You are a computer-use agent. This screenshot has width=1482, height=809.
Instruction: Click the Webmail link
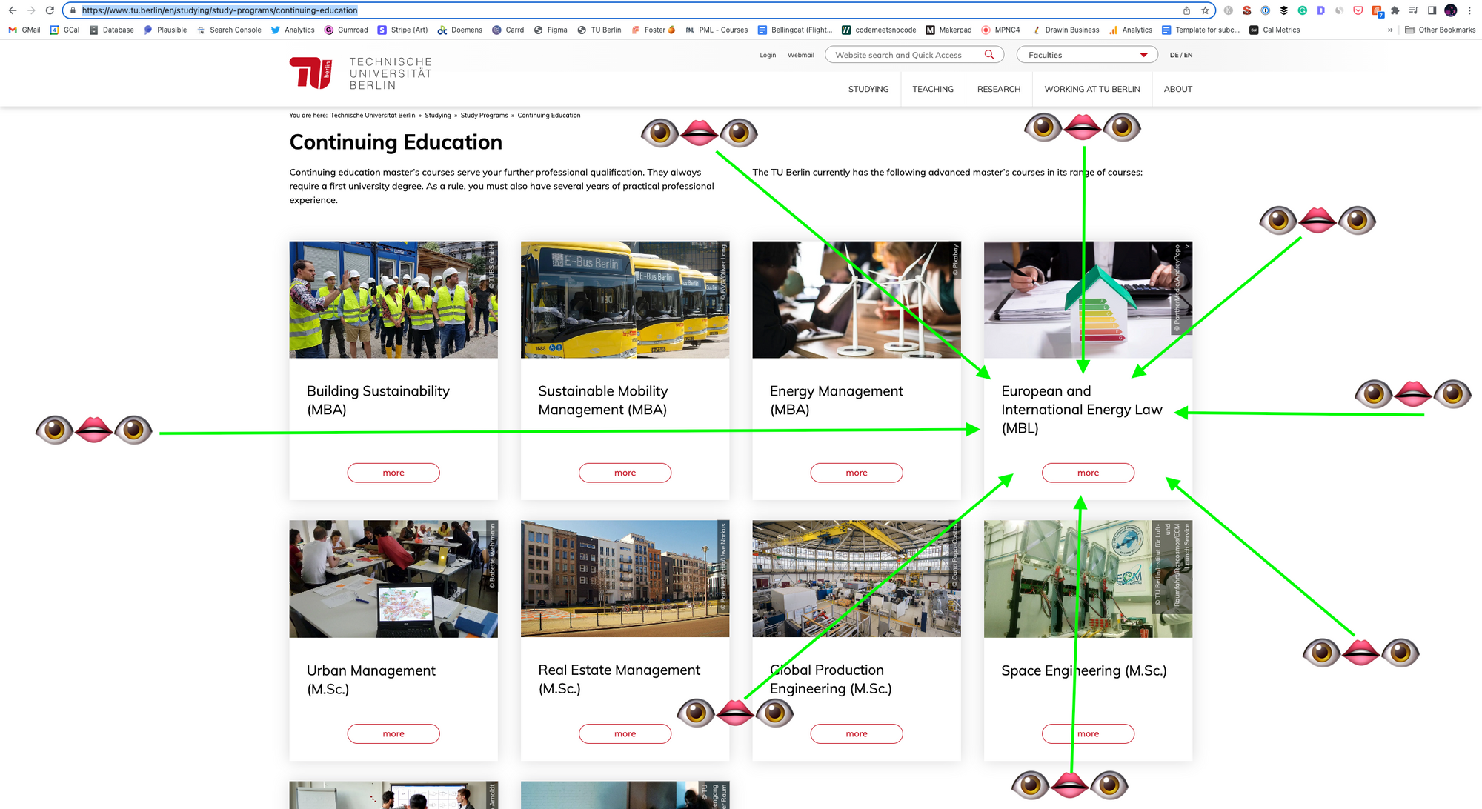click(800, 55)
